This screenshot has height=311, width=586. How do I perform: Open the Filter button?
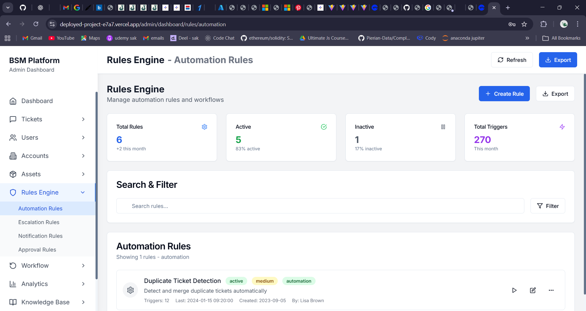[x=548, y=206]
